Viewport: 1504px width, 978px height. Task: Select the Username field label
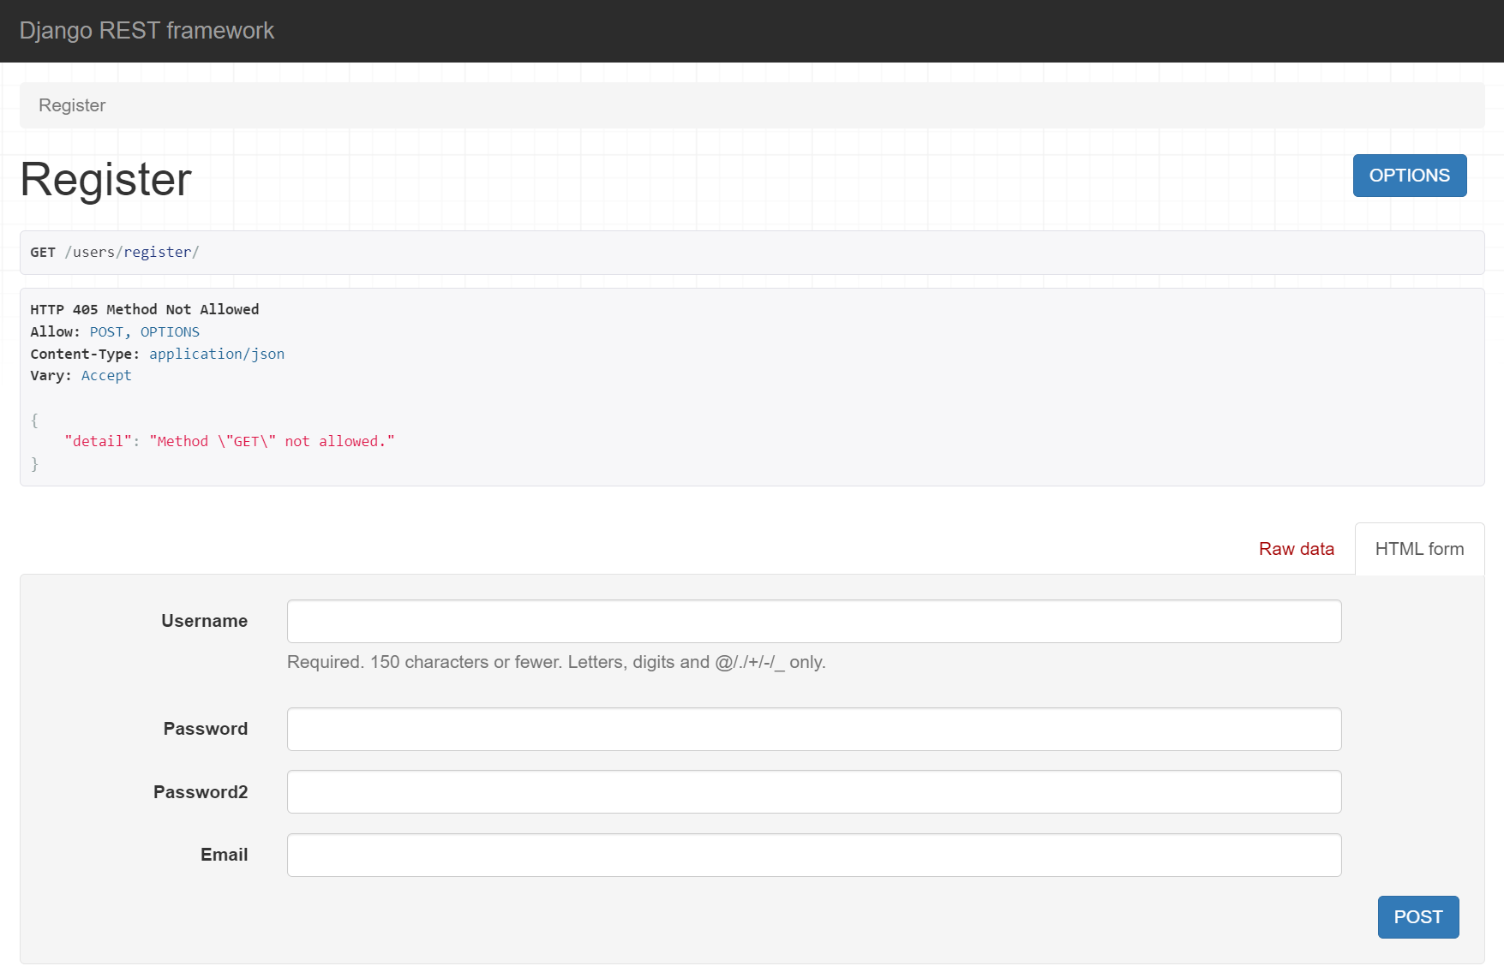tap(204, 621)
